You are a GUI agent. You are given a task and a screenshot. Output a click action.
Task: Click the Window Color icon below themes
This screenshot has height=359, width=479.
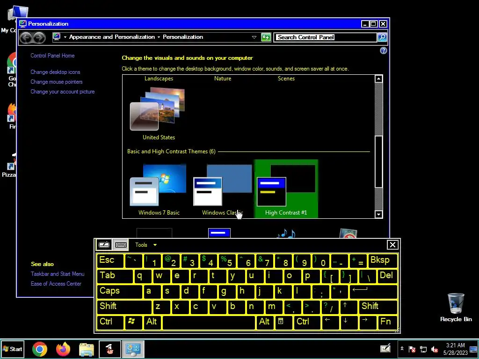pyautogui.click(x=219, y=233)
